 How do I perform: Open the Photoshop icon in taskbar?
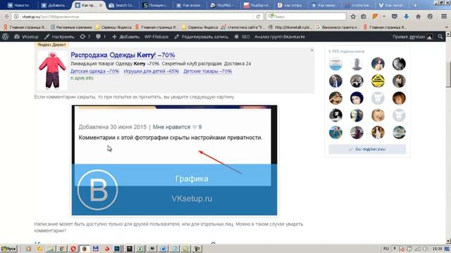click(118, 249)
